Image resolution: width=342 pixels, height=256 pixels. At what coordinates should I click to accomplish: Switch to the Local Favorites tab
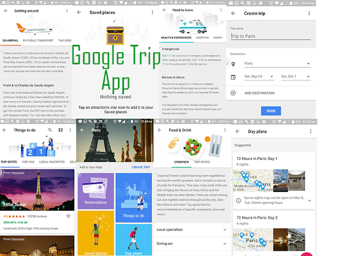(52, 162)
